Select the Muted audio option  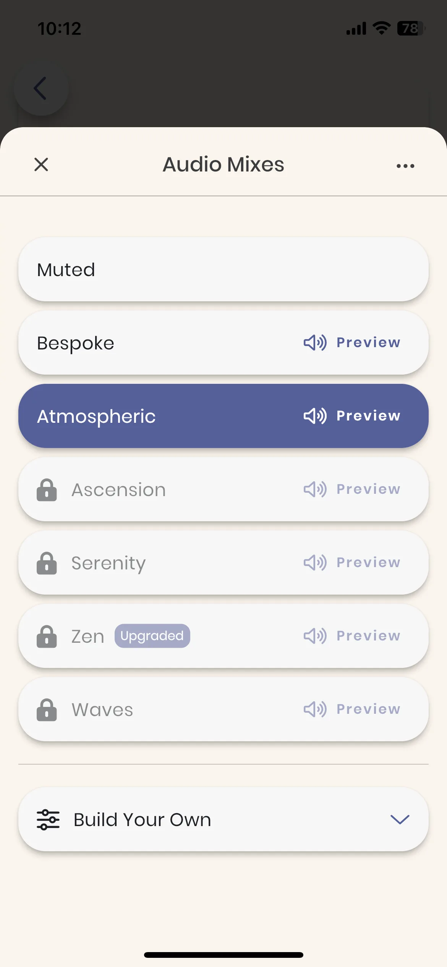[x=223, y=269]
